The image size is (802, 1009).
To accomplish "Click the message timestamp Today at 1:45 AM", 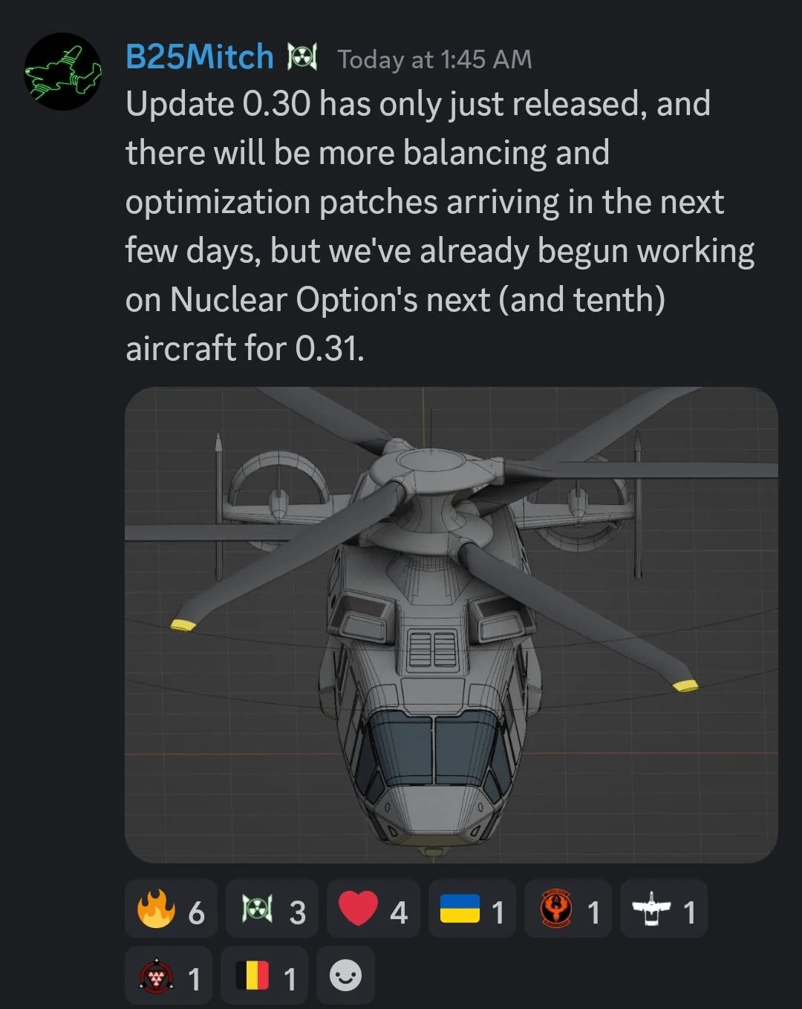I will click(434, 59).
